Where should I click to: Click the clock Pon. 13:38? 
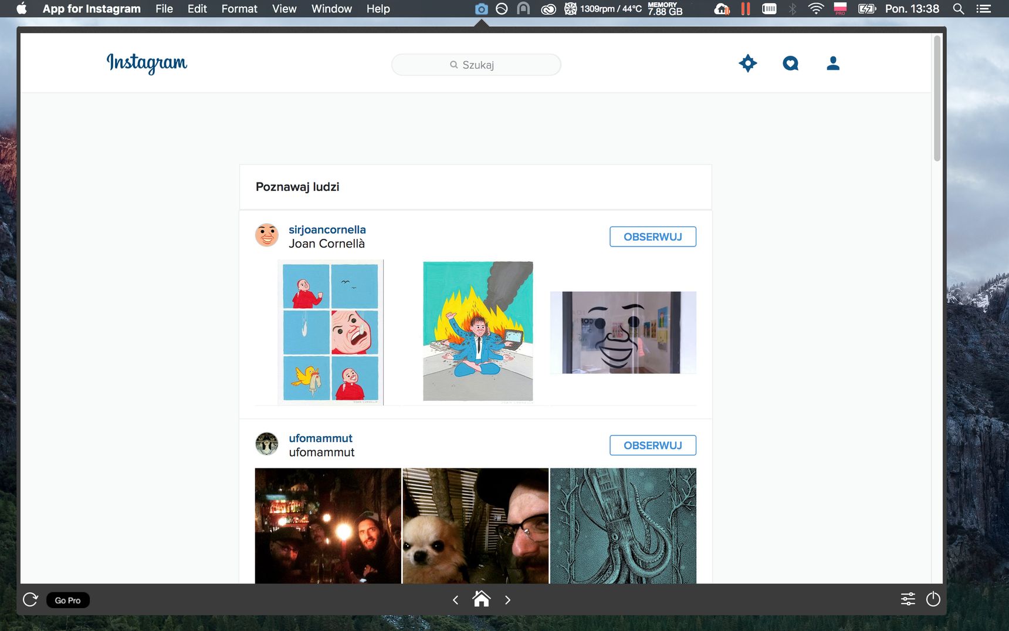click(x=912, y=9)
